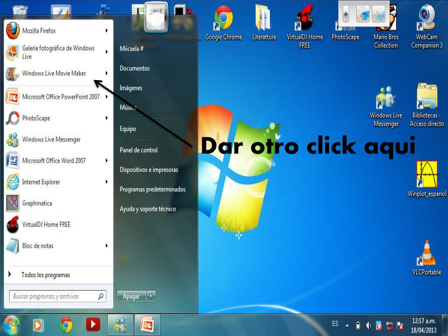448x336 pixels.
Task: Launch PhotoScape from the Start menu list
Action: [x=58, y=118]
